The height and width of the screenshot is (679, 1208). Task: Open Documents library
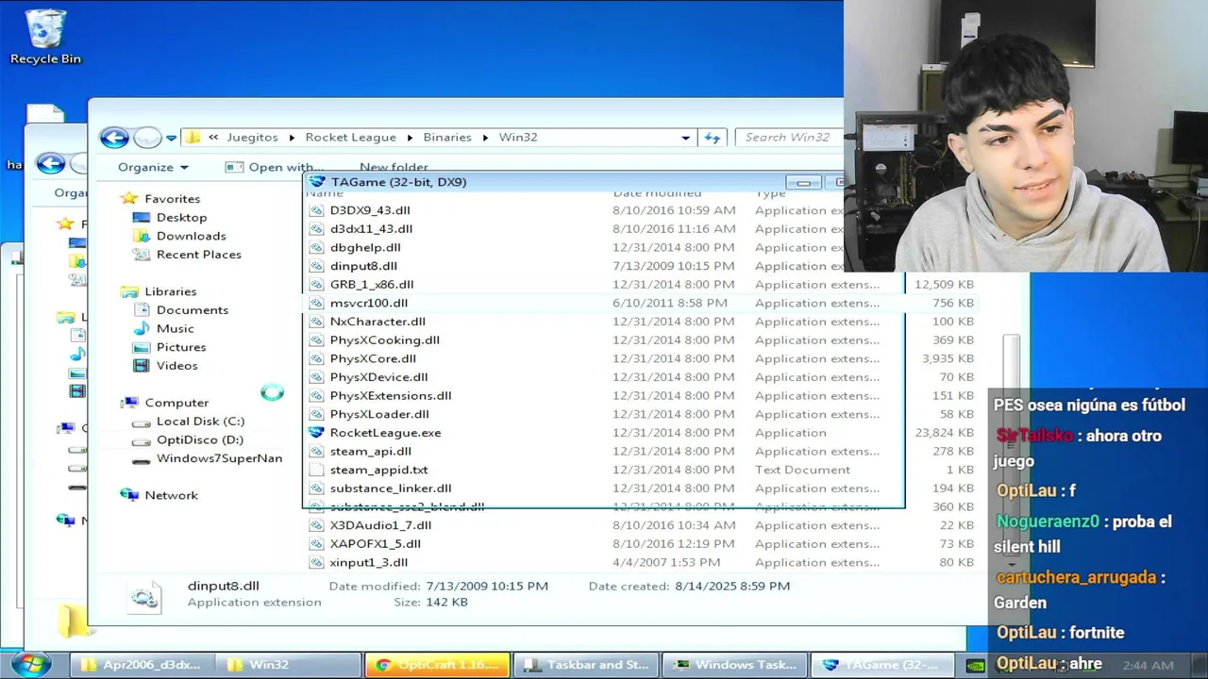click(192, 310)
